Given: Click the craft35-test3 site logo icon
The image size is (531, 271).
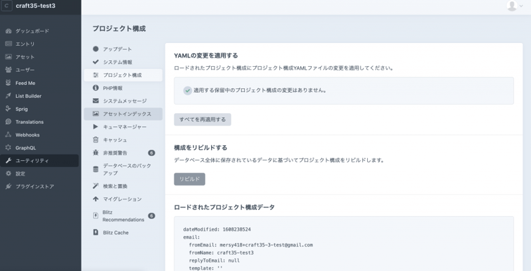Looking at the screenshot, I should pos(7,6).
